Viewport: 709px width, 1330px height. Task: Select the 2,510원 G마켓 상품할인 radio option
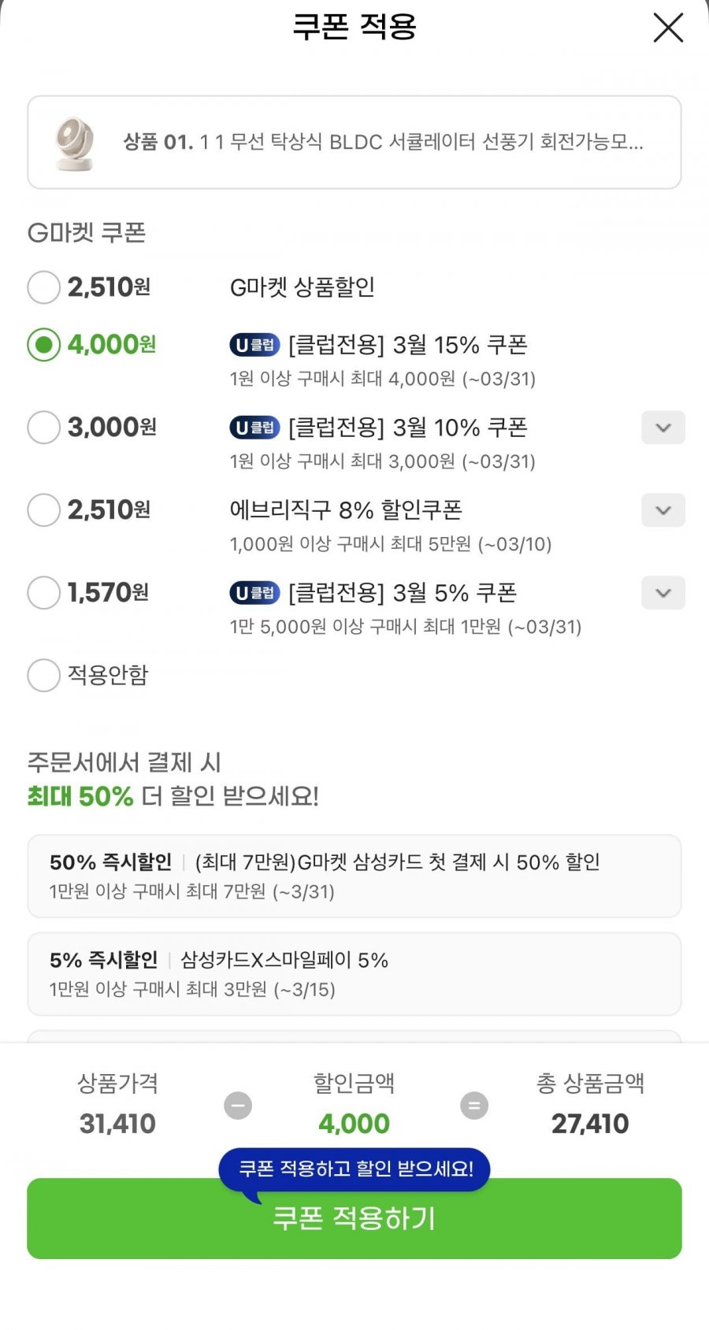click(x=44, y=287)
